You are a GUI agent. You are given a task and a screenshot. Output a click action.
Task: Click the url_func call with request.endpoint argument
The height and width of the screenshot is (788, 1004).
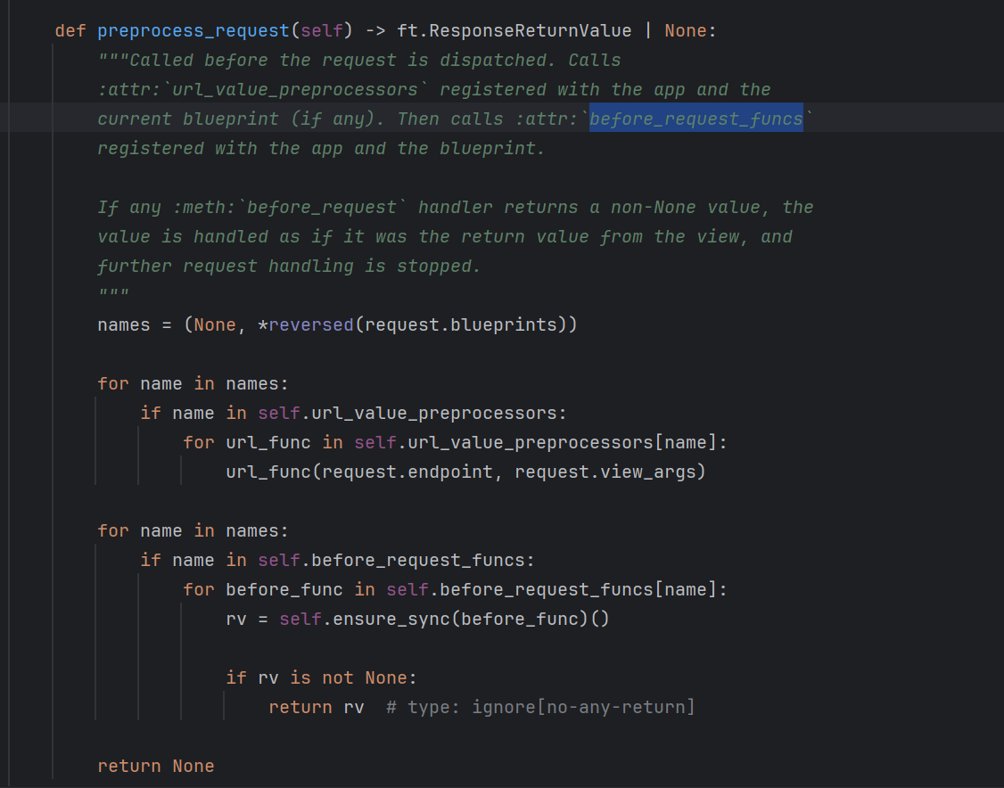(267, 472)
